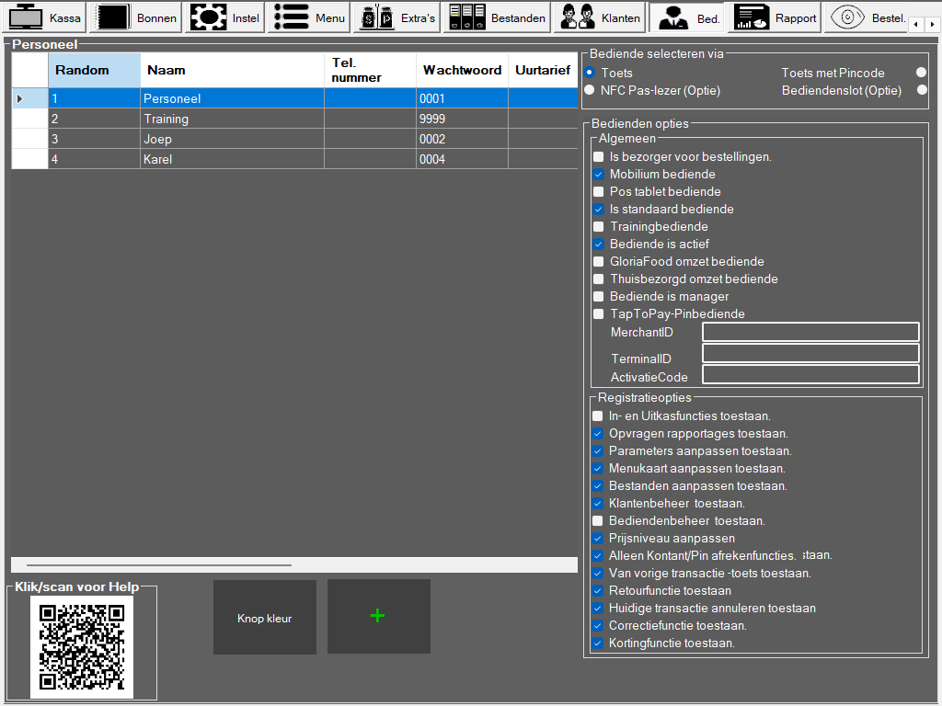The image size is (942, 706).
Task: Enable Bediende is manager checkbox
Action: pos(599,297)
